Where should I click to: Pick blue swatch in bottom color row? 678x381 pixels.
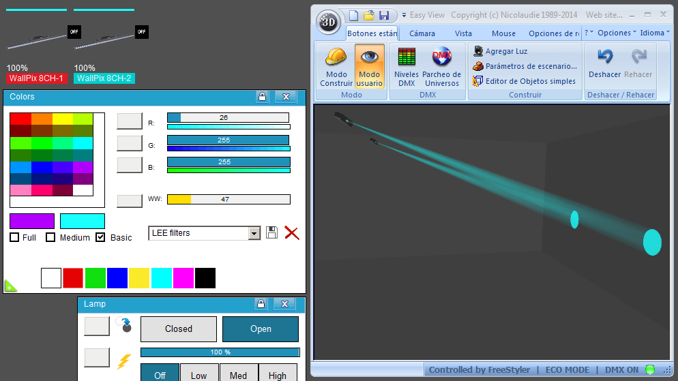point(117,278)
